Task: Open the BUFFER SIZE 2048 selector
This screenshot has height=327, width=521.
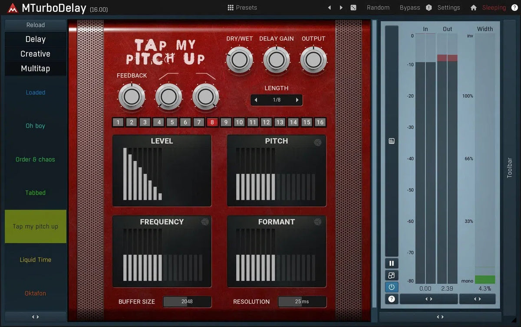Action: point(187,301)
